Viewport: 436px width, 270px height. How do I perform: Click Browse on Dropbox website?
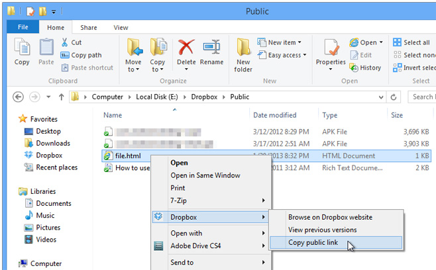(x=330, y=217)
